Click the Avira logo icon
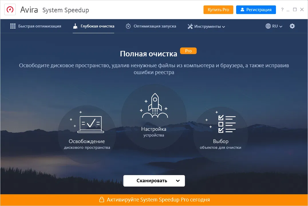Viewport: 308px width, 206px height. pyautogui.click(x=10, y=9)
